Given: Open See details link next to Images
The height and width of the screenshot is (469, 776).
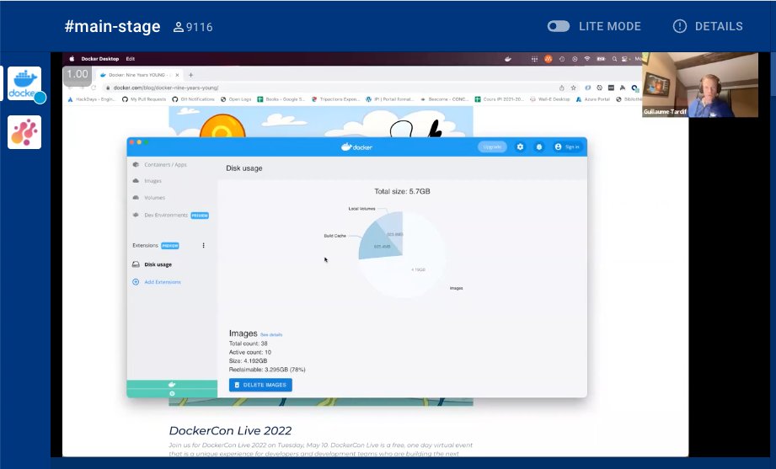Looking at the screenshot, I should point(271,335).
